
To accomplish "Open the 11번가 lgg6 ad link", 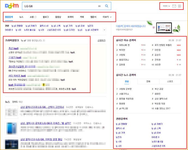I will 15,58.
